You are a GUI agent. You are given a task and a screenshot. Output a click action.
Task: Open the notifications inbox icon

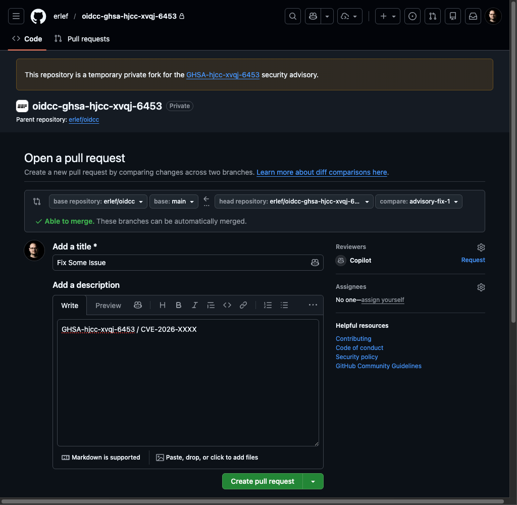473,16
